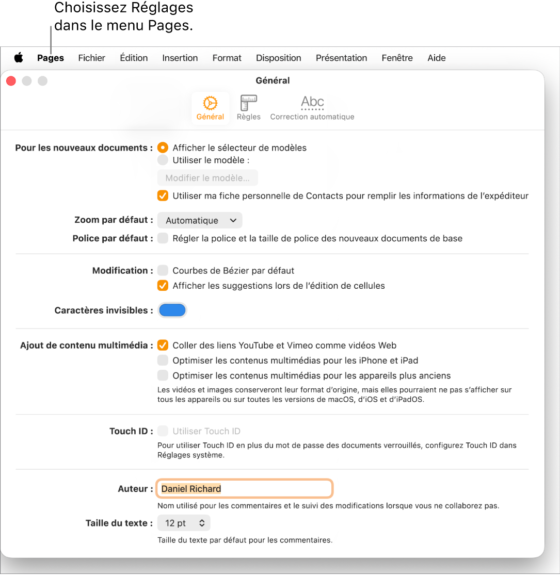Viewport: 560px width, 575px height.
Task: Switch to Correction automatique tab
Action: [x=312, y=108]
